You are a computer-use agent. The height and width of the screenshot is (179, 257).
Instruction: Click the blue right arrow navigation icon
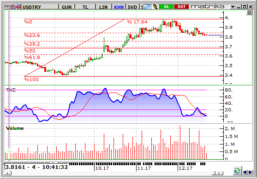coord(250,172)
